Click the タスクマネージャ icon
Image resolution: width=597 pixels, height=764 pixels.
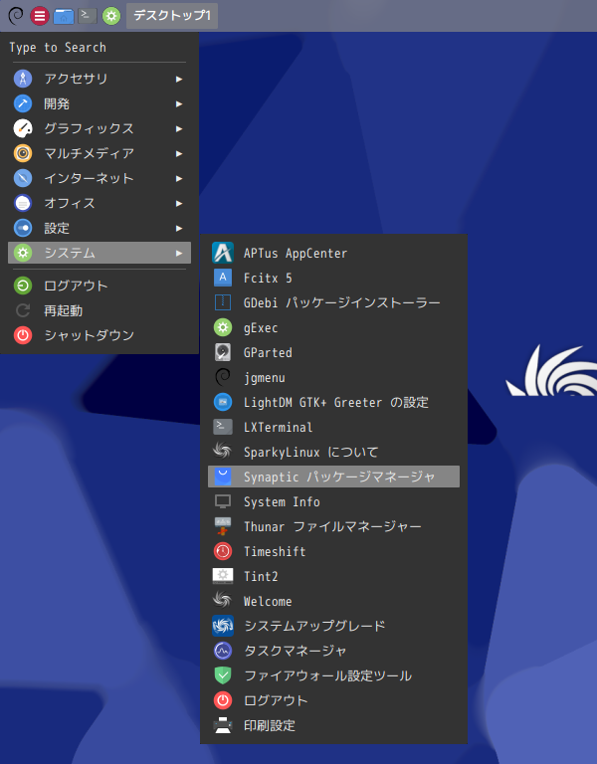(223, 651)
